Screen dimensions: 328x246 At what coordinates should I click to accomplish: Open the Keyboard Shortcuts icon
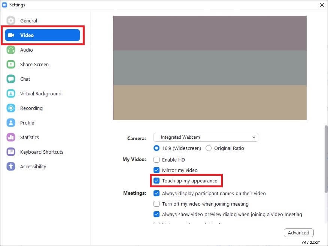coord(10,152)
